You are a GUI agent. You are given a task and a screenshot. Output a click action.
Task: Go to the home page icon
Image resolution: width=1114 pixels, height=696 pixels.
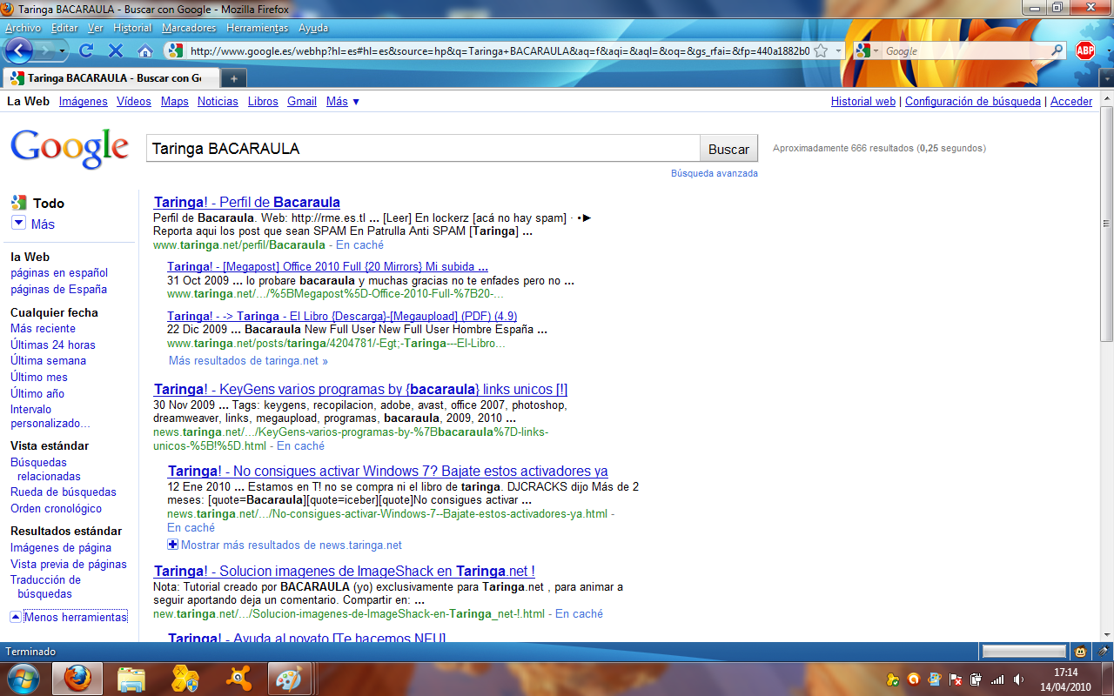[145, 51]
